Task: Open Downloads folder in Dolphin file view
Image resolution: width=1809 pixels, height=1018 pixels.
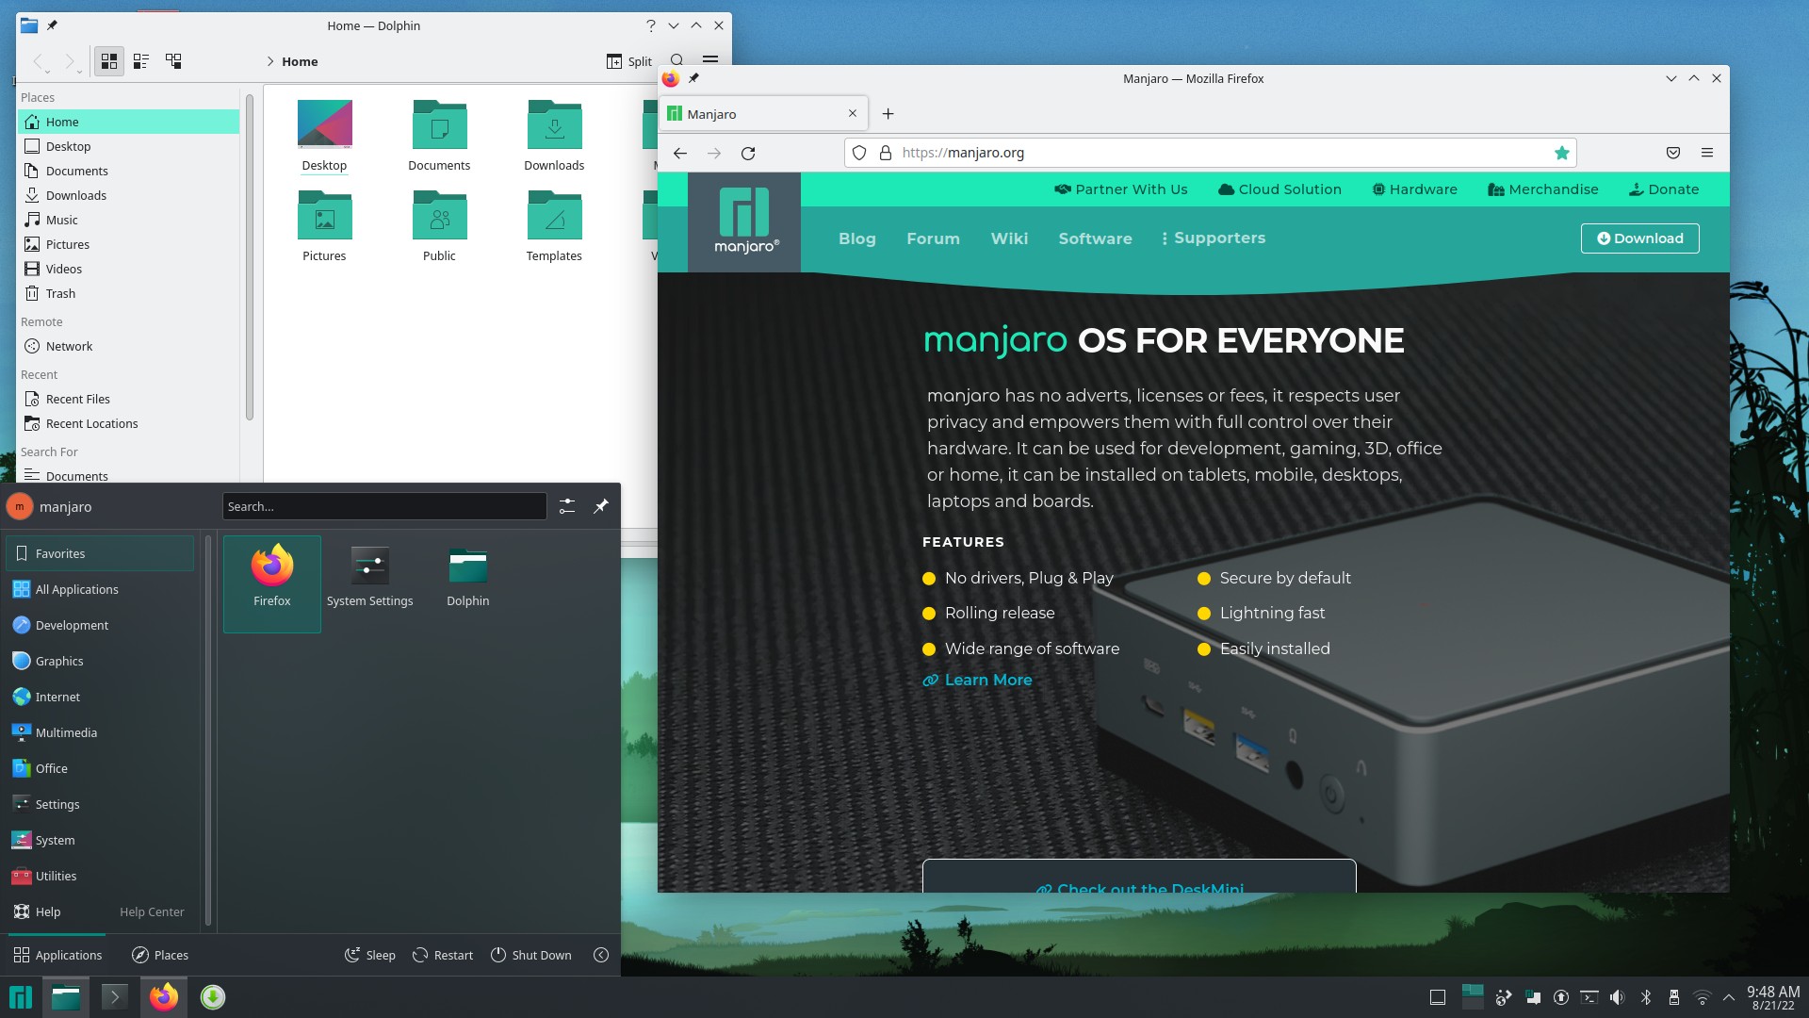Action: pyautogui.click(x=554, y=136)
